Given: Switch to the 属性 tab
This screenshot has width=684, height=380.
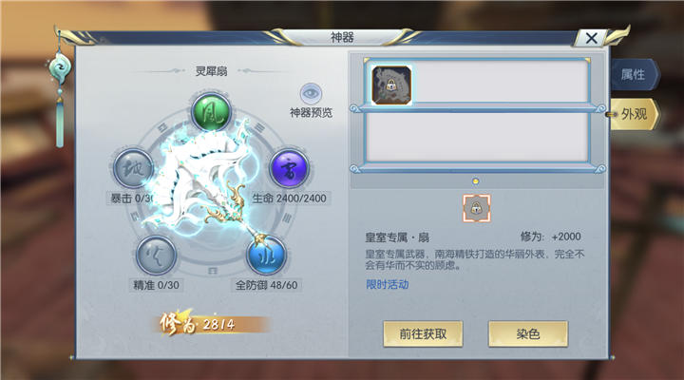Looking at the screenshot, I should (x=634, y=75).
